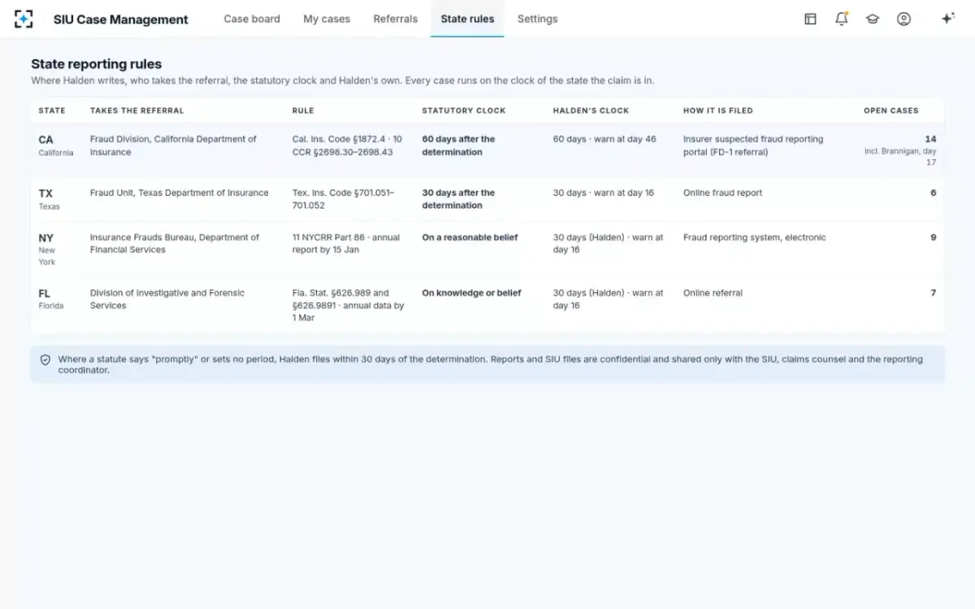The height and width of the screenshot is (609, 975).
Task: Click 'incl. Brannigan, day 17' note
Action: click(x=900, y=157)
